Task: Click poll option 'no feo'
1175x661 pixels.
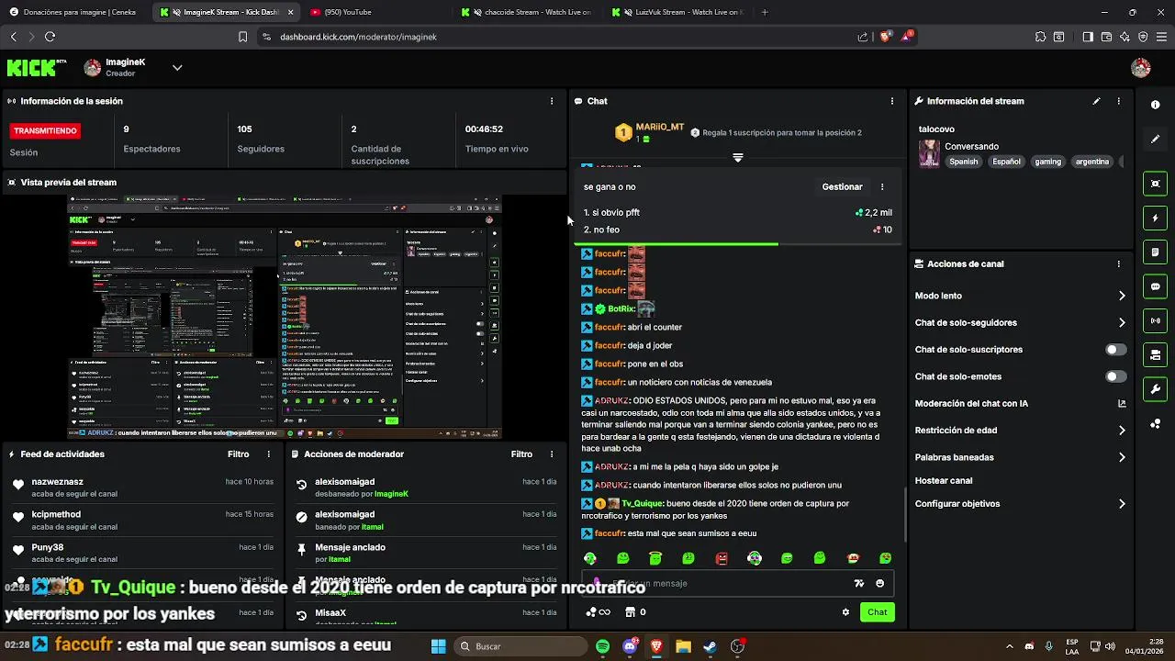Action: (x=737, y=230)
